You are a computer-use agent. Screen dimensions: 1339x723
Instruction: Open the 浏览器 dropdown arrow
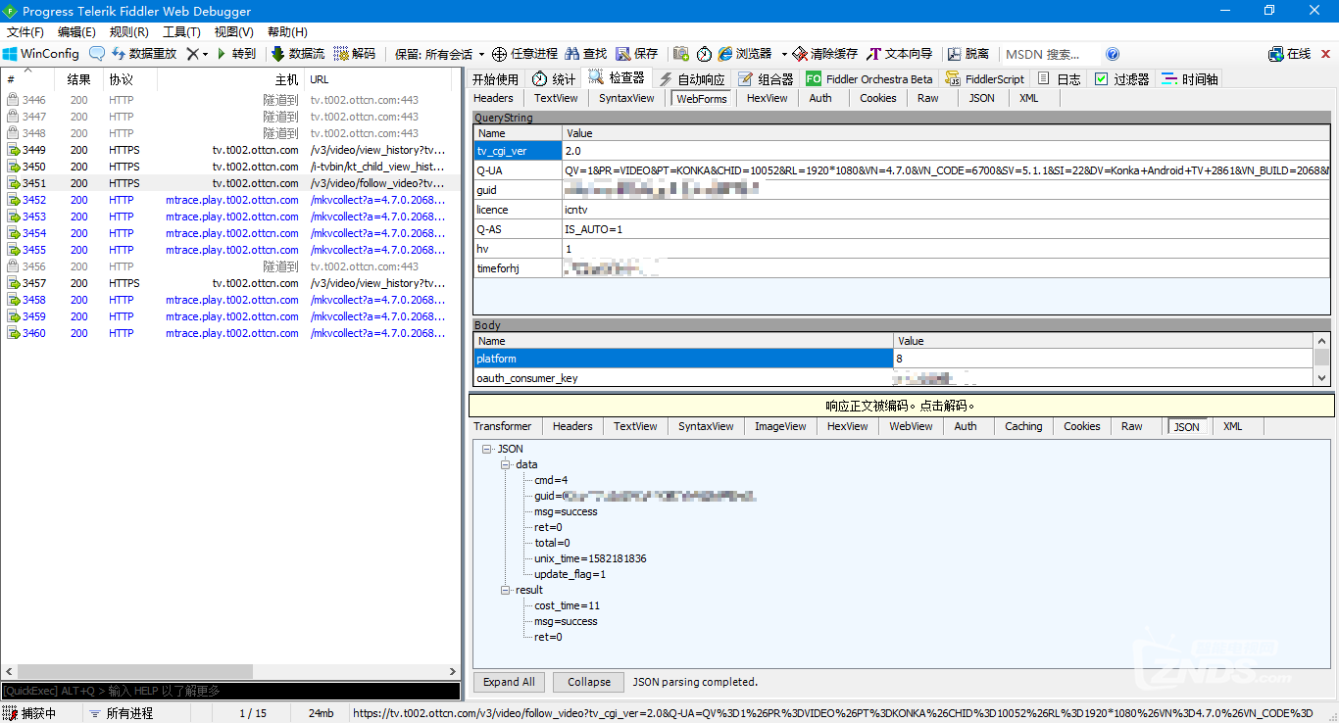(784, 54)
